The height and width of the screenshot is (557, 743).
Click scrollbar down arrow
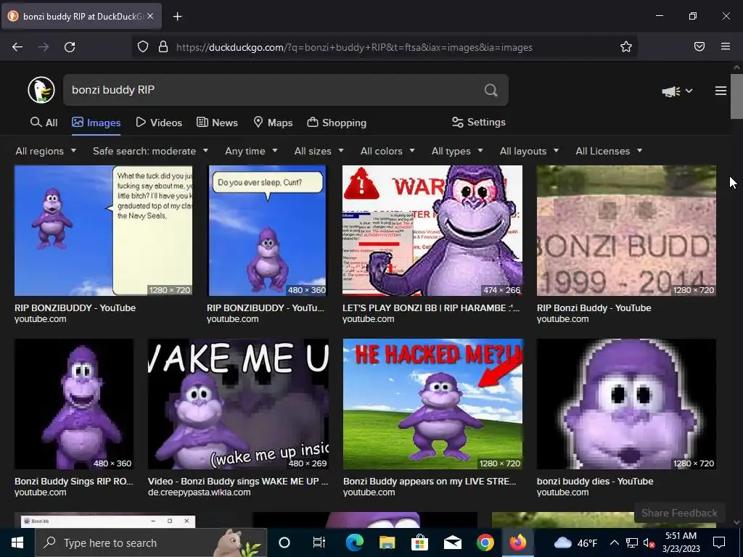(x=736, y=522)
